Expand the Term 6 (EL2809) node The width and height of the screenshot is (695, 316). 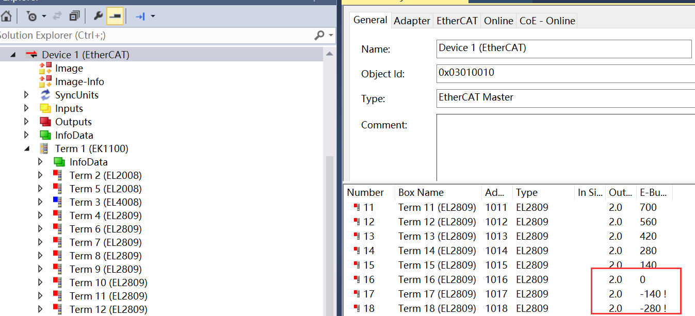(41, 229)
